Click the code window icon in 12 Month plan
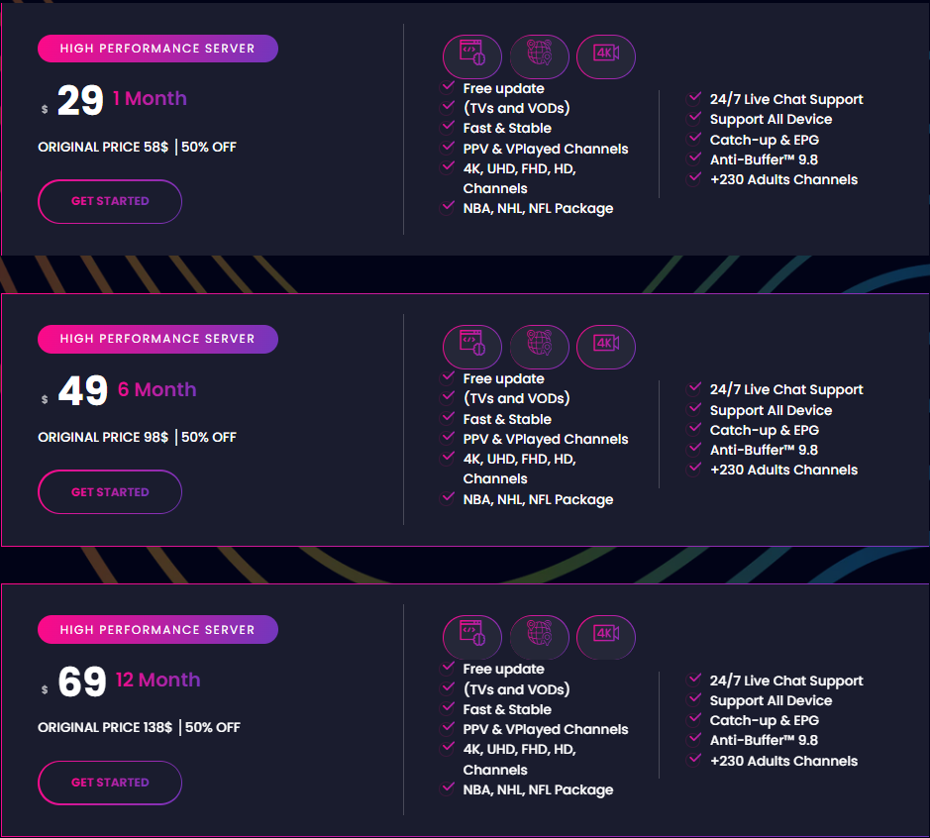The image size is (930, 838). tap(472, 637)
